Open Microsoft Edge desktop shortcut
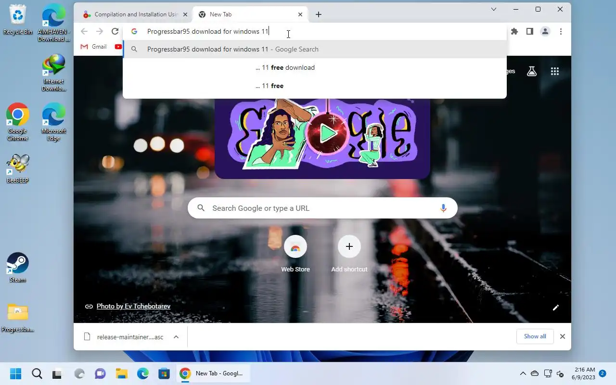This screenshot has width=616, height=385. (53, 122)
